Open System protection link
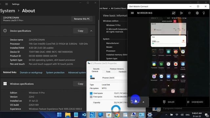210x118 pixels. tap(55, 72)
